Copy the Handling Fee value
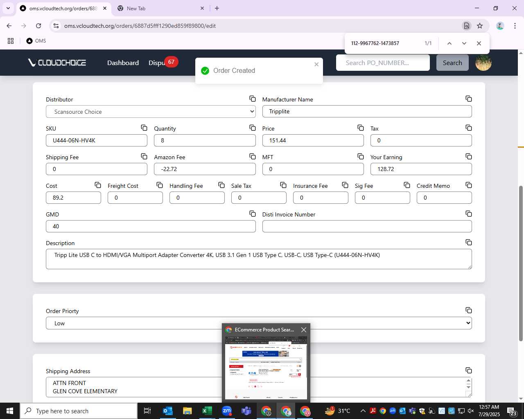 coord(221,185)
